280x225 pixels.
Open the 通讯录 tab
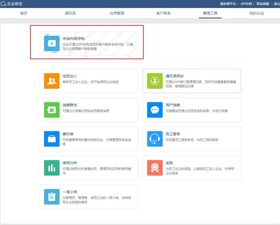click(x=70, y=13)
